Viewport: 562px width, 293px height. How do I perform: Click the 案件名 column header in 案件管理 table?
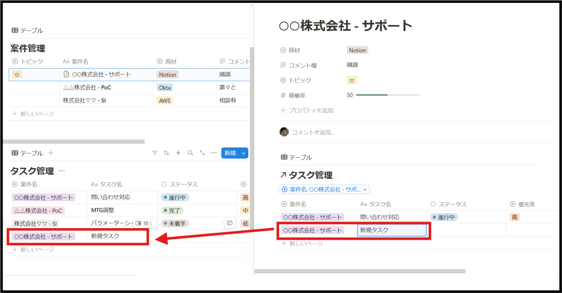point(76,62)
